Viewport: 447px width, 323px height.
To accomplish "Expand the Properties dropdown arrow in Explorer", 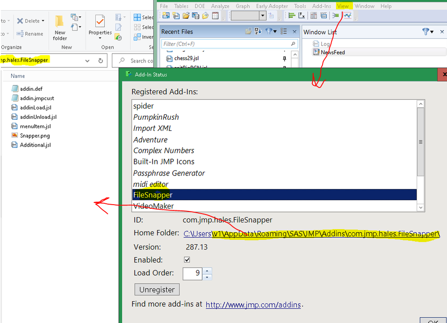I will pos(100,38).
